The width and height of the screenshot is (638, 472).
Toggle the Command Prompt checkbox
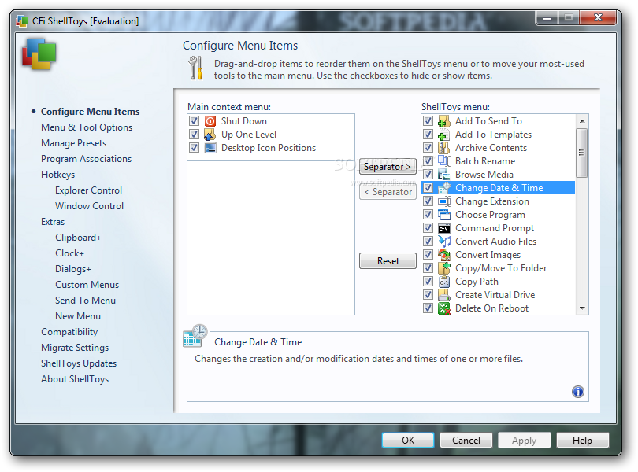click(428, 228)
